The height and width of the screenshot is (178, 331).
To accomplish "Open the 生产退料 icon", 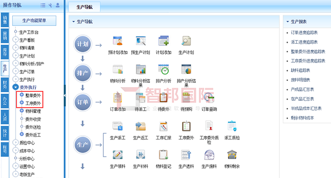I will [x=186, y=154].
